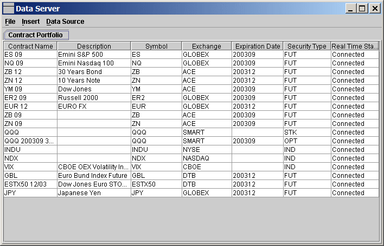Screen dimensions: 384x246
Task: Select the ER2 09 contract name cell
Action: coord(30,98)
